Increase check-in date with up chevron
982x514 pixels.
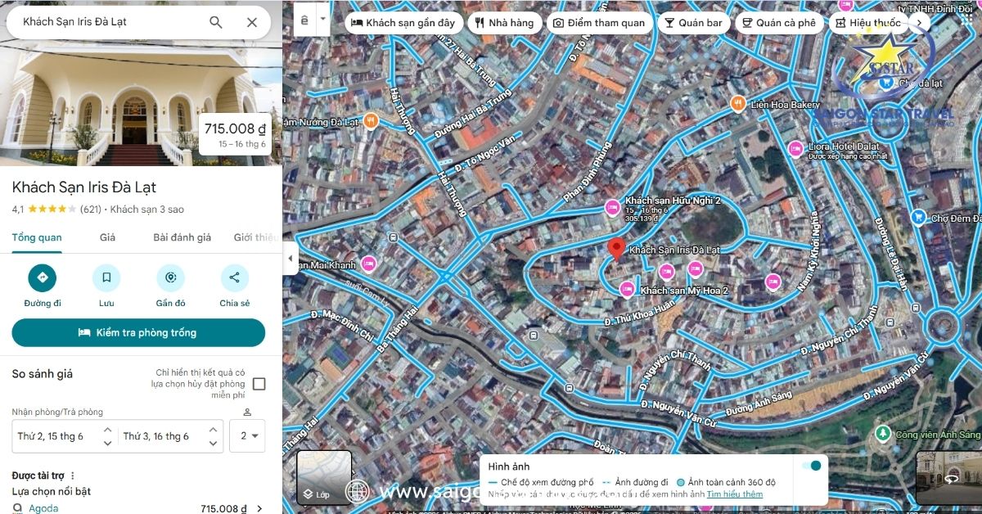point(107,429)
